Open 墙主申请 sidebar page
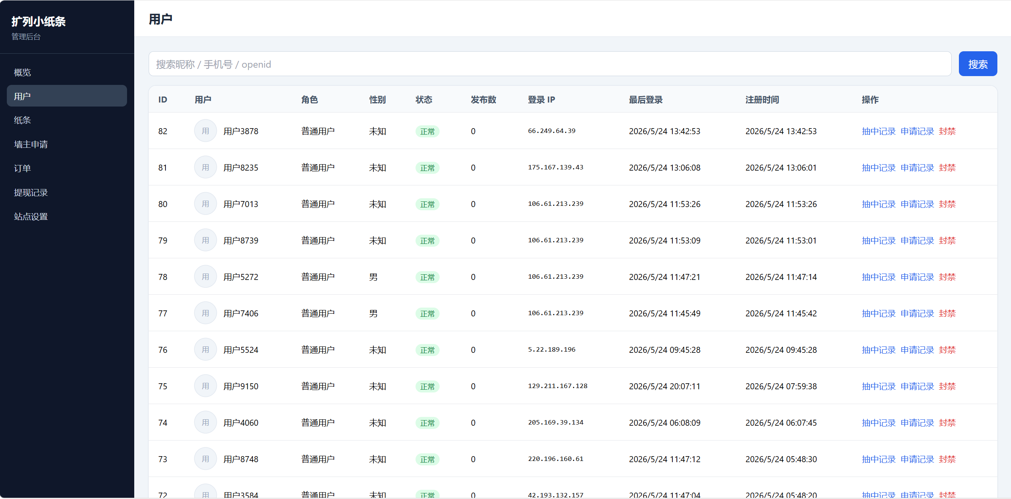The image size is (1011, 499). 67,144
